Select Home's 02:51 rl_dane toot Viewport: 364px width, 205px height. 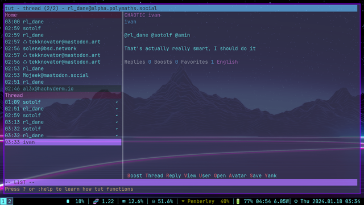point(63,82)
